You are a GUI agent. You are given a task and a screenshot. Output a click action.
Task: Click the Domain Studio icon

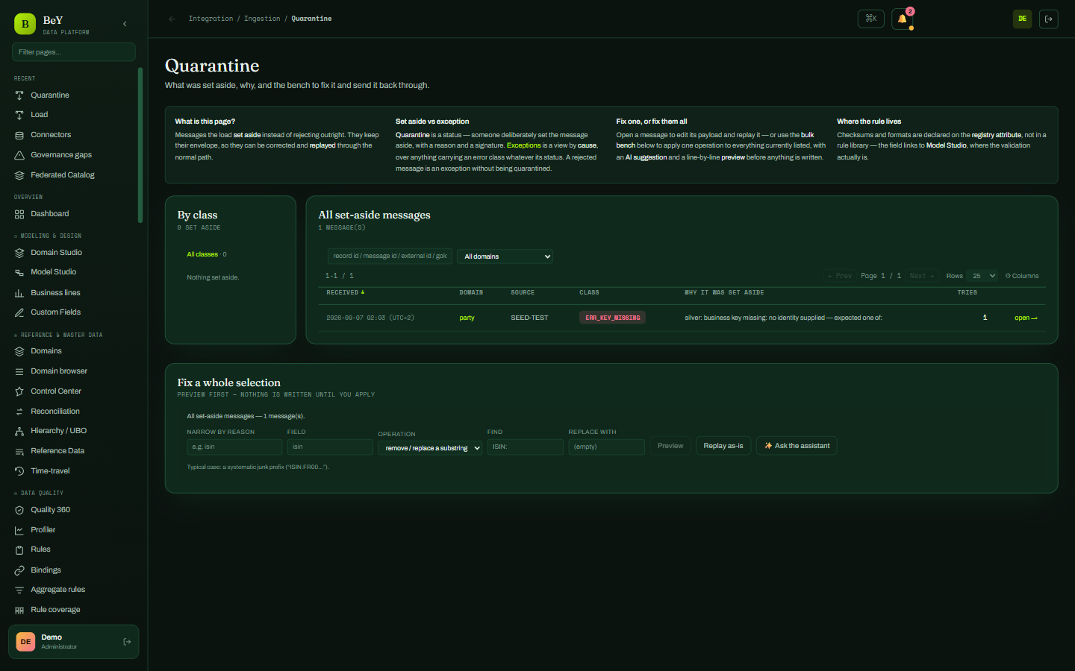point(19,253)
